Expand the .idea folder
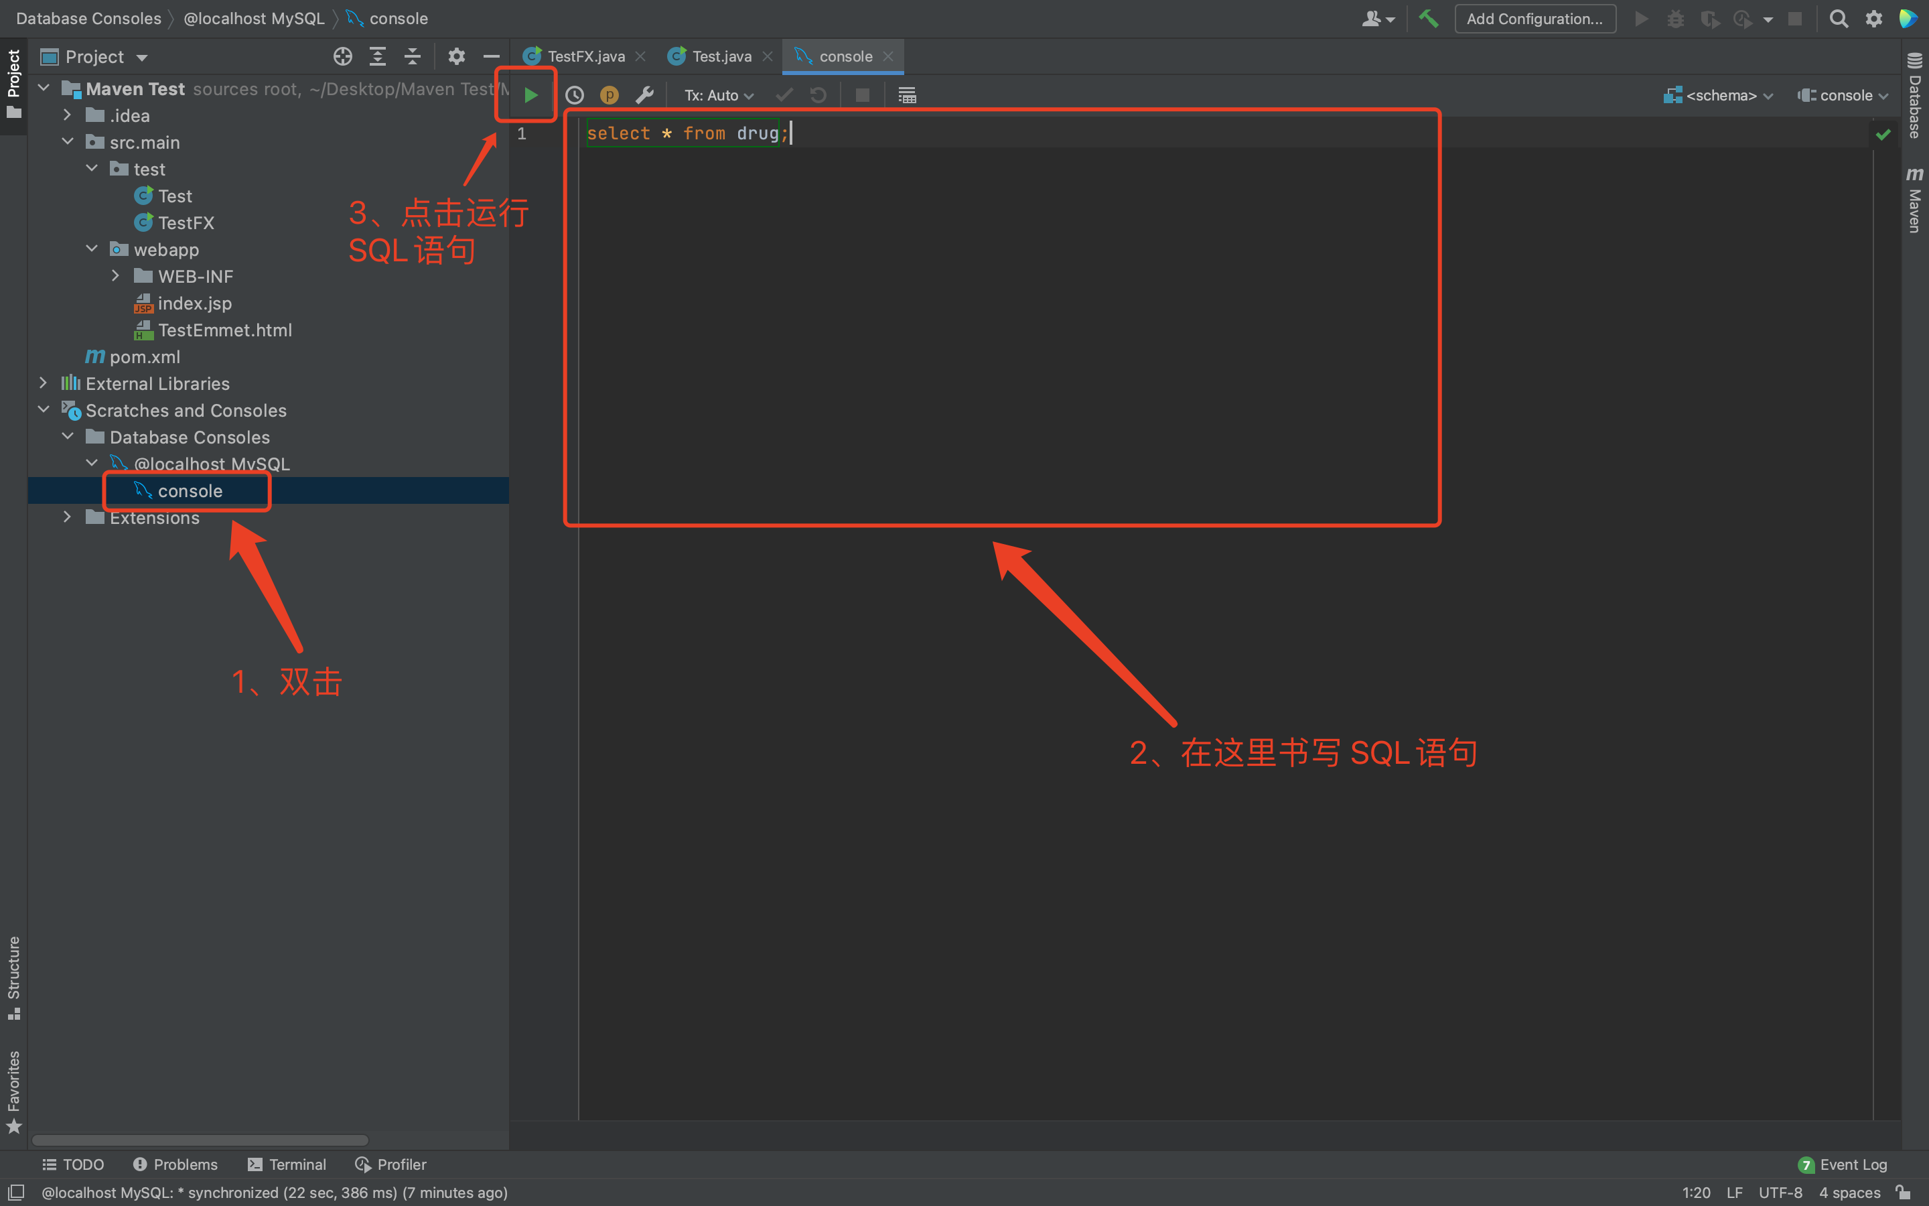The width and height of the screenshot is (1929, 1206). (67, 116)
